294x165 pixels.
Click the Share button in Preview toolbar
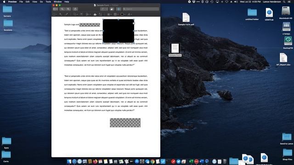pos(75,9)
